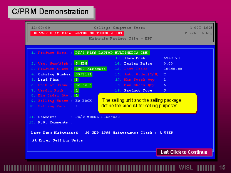The width and height of the screenshot is (231, 173).
Task: Select the List Price value 10490.00
Action: 172,69
